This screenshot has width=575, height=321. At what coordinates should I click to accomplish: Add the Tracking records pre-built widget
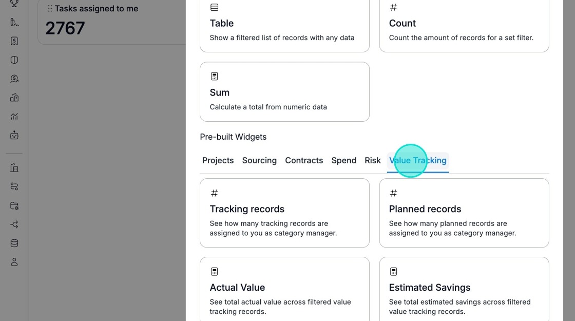284,213
